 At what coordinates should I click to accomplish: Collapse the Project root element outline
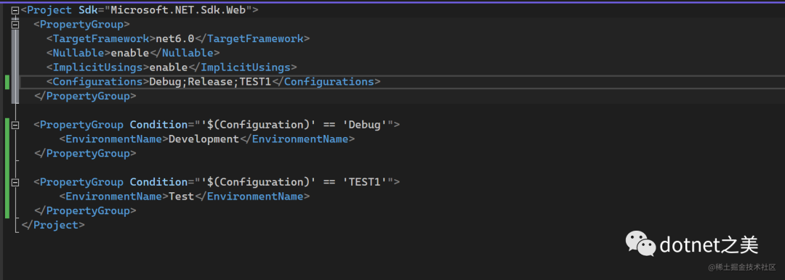15,10
